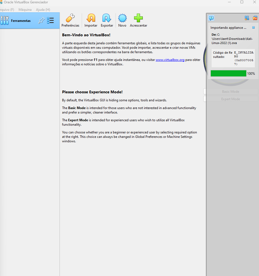The width and height of the screenshot is (259, 276).
Task: Open the Máquina menu
Action: 25,10
